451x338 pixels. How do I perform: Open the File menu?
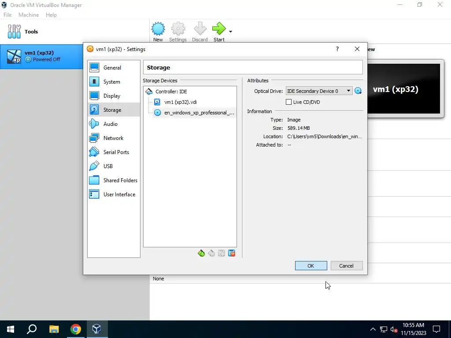pyautogui.click(x=7, y=15)
